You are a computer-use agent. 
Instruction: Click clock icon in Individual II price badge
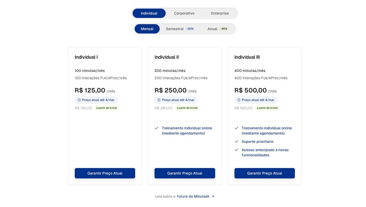[159, 100]
